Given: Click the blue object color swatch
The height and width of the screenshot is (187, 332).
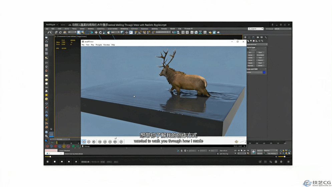Looking at the screenshot, I should pos(264,72).
